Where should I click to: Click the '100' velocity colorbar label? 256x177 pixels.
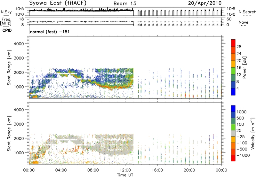pyautogui.click(x=240, y=124)
